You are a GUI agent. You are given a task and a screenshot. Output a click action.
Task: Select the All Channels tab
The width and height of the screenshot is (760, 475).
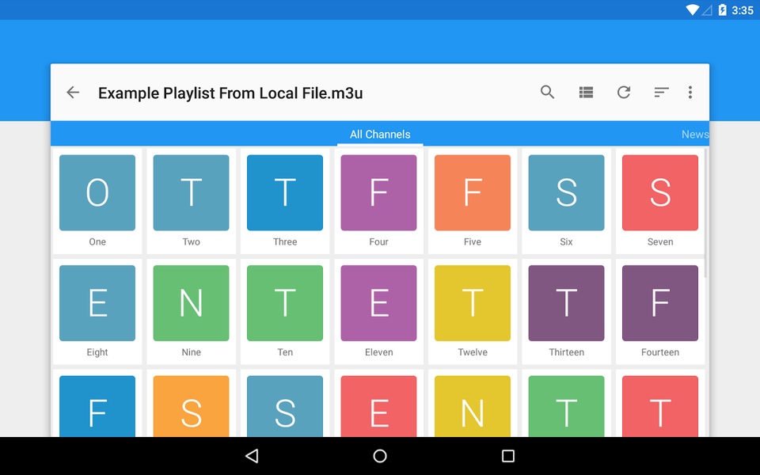(x=380, y=135)
